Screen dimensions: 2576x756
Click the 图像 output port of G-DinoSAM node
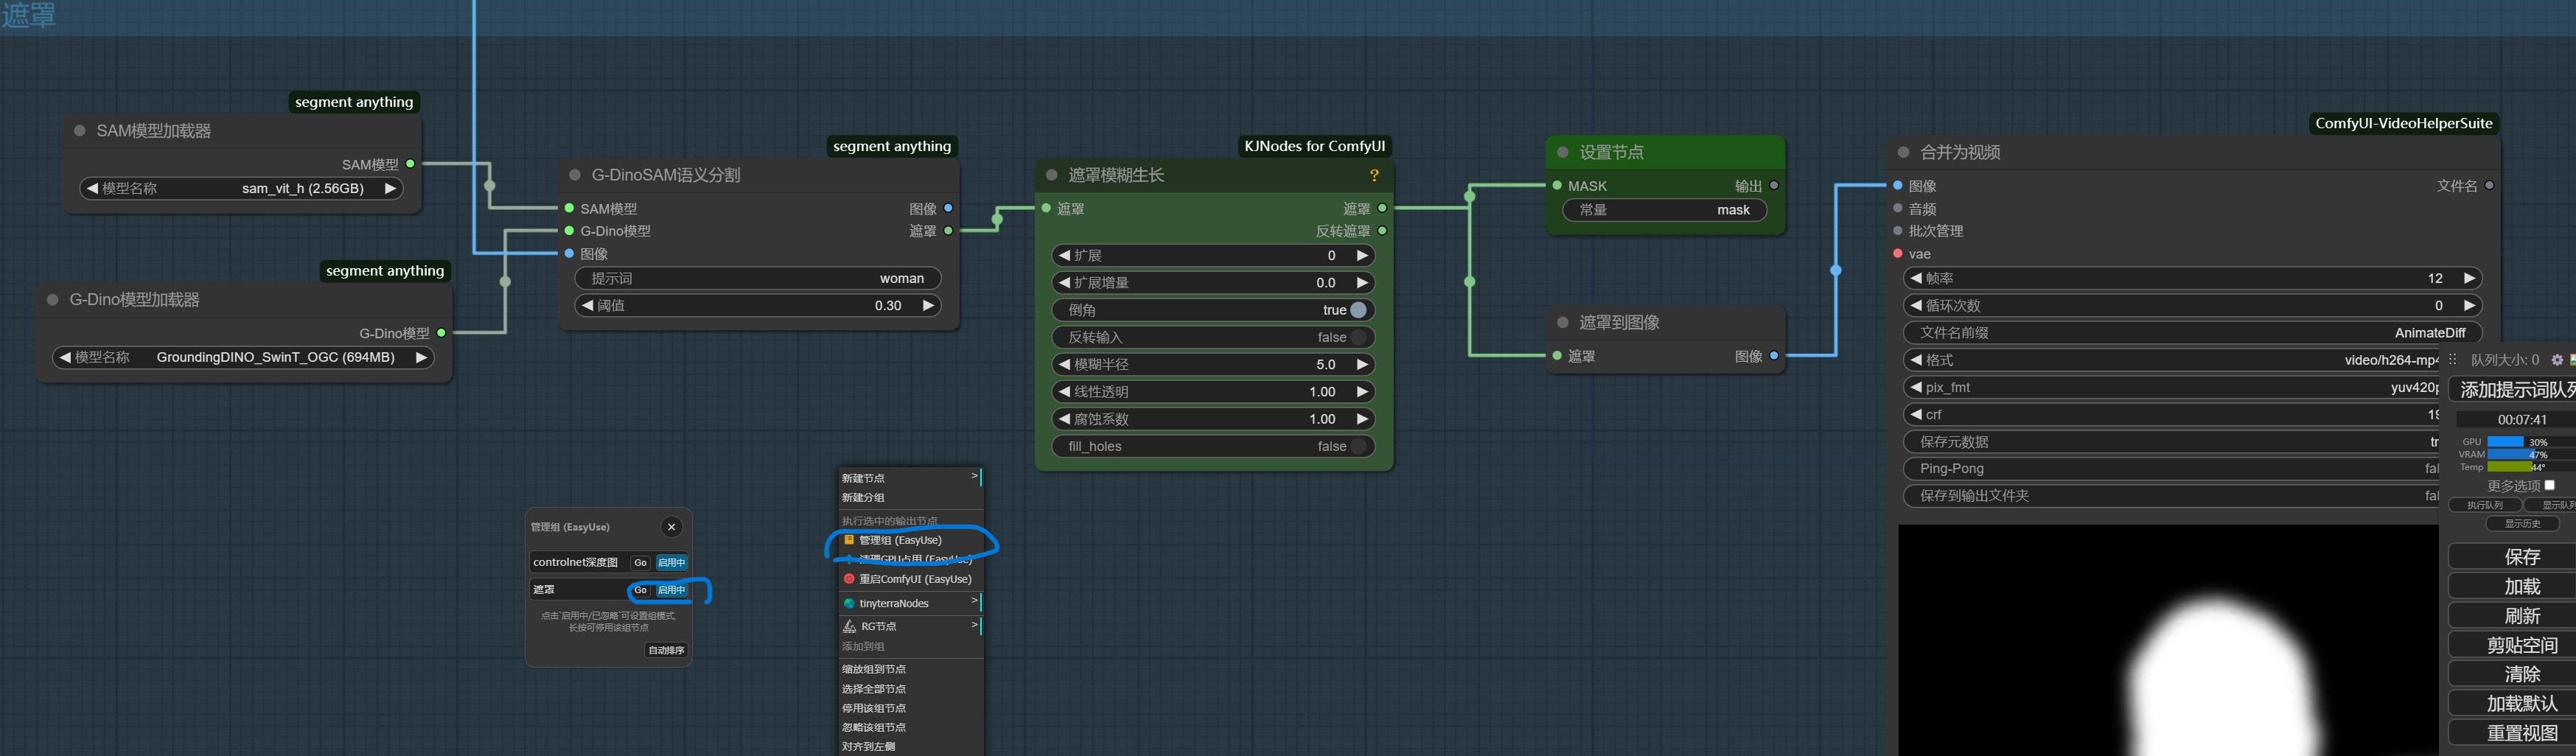[948, 208]
